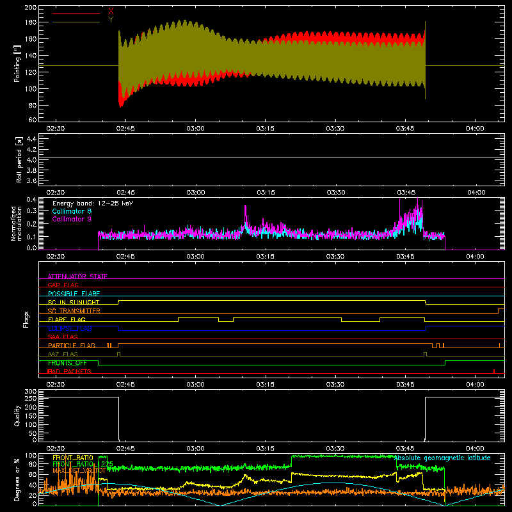Click the red X legend line sample
Screen dimensions: 512x512
pos(76,13)
